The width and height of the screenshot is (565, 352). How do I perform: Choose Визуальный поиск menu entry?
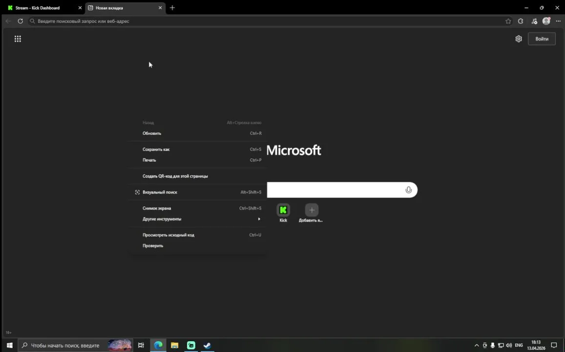[x=198, y=192]
